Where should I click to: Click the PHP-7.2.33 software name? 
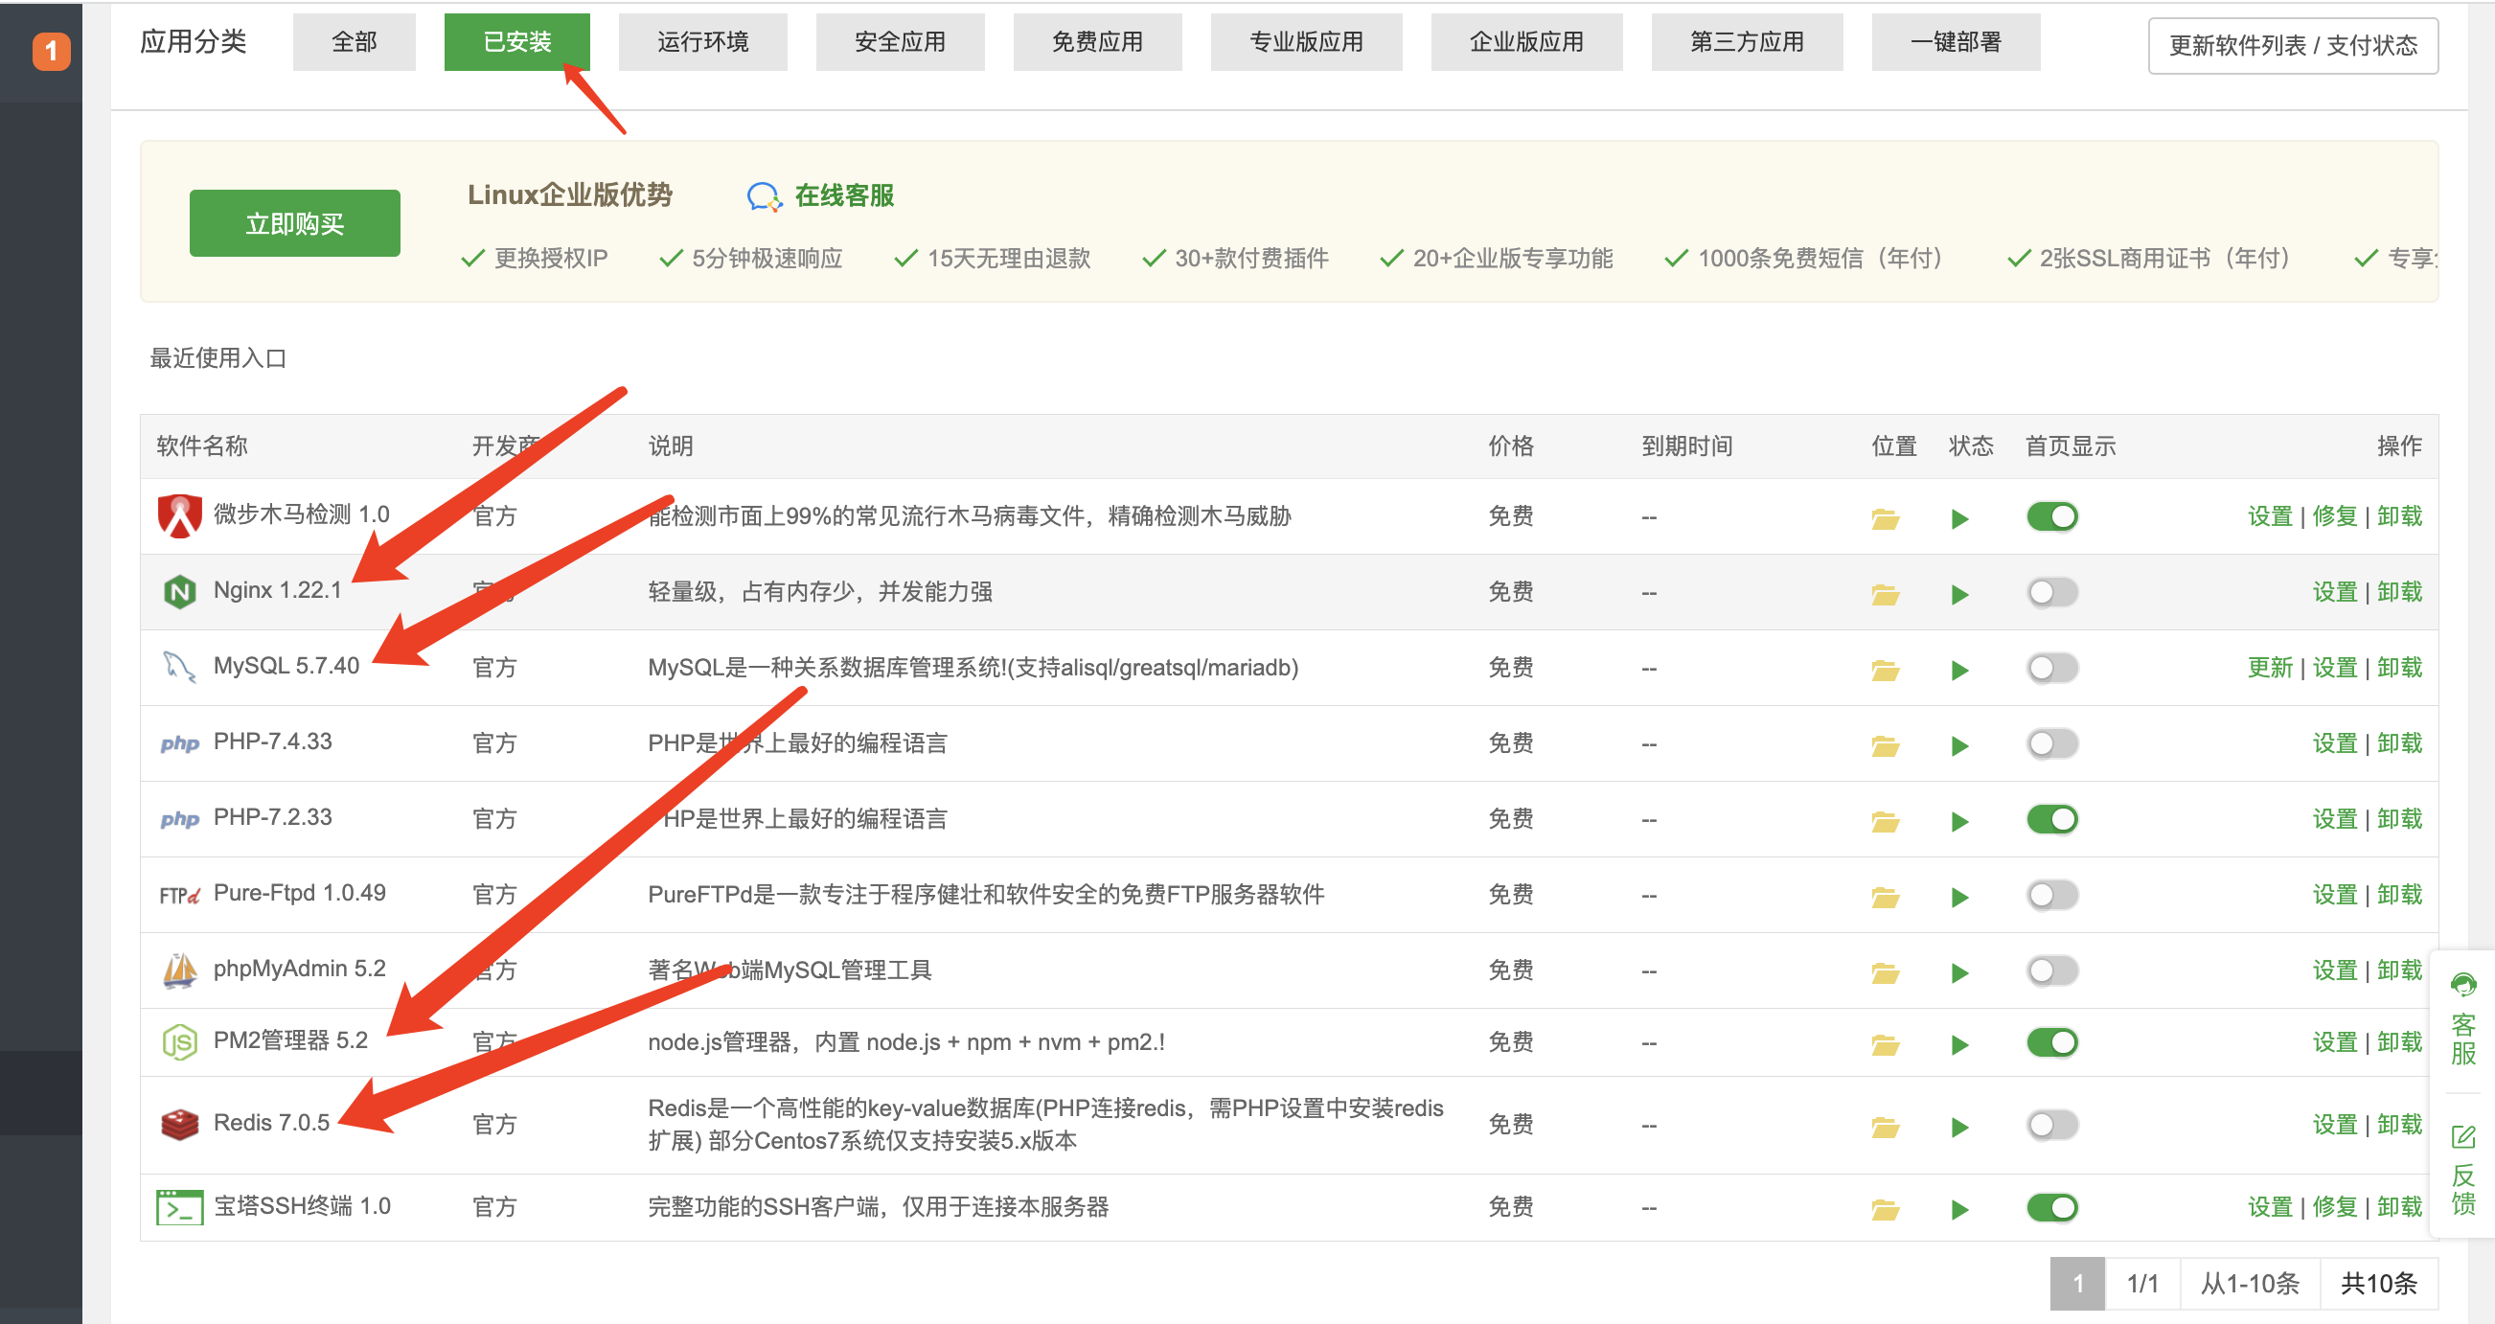[272, 816]
